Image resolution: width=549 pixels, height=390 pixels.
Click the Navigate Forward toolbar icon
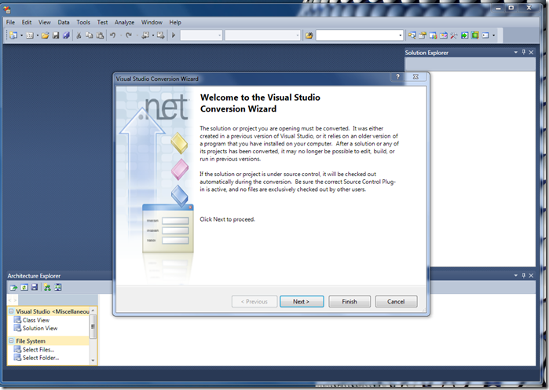click(160, 35)
